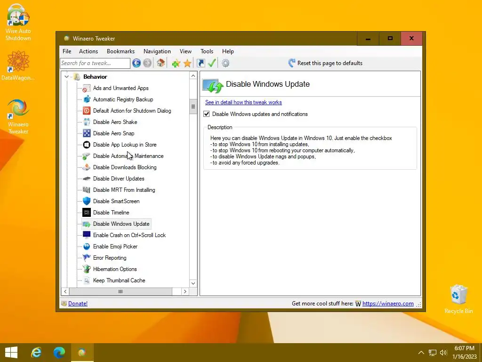Show hidden system tray icons chevron

(421, 353)
